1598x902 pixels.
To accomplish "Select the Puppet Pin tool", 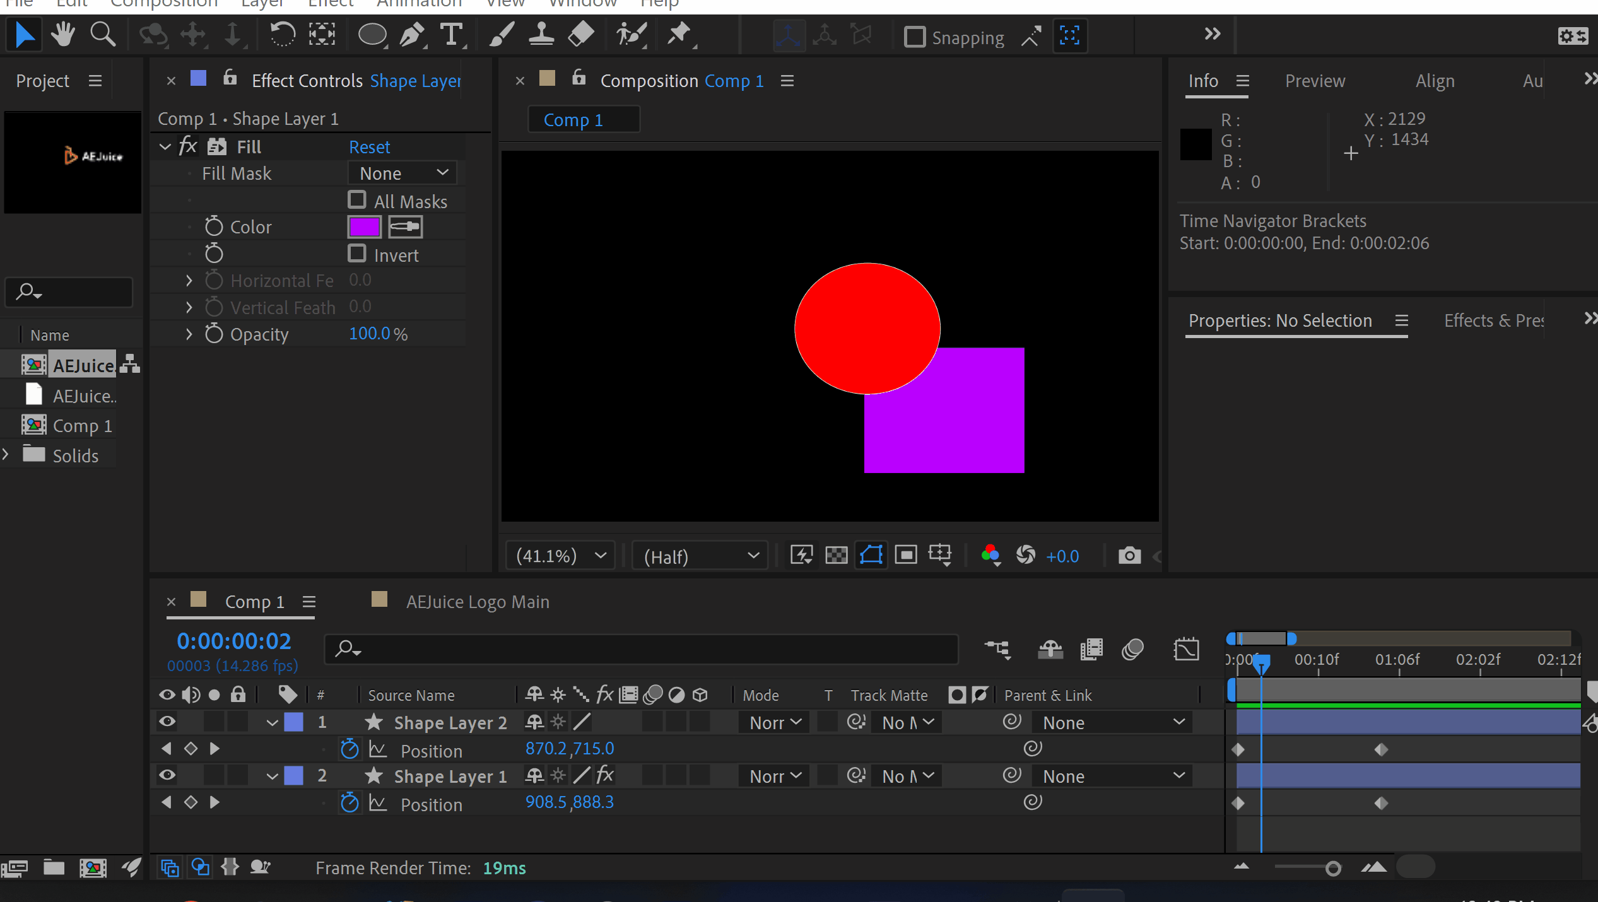I will pyautogui.click(x=680, y=35).
